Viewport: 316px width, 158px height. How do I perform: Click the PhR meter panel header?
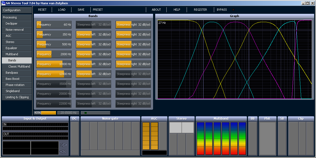[267, 119]
